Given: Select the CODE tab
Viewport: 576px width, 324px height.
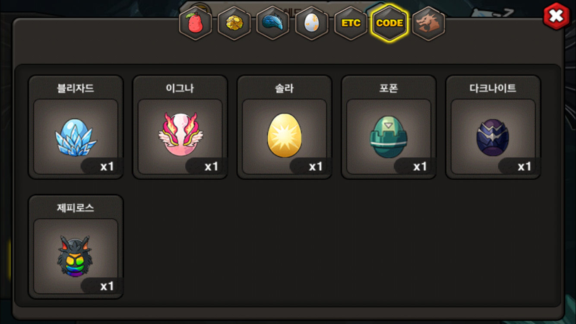Looking at the screenshot, I should pyautogui.click(x=389, y=23).
